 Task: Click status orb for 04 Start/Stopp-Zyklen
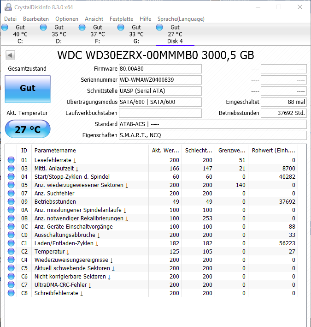click(x=11, y=176)
